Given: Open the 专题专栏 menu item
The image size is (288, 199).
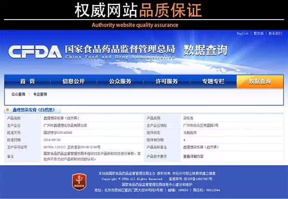Looking at the screenshot, I should click(x=213, y=81).
